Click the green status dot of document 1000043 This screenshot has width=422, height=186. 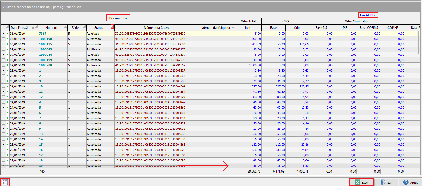coord(7,49)
